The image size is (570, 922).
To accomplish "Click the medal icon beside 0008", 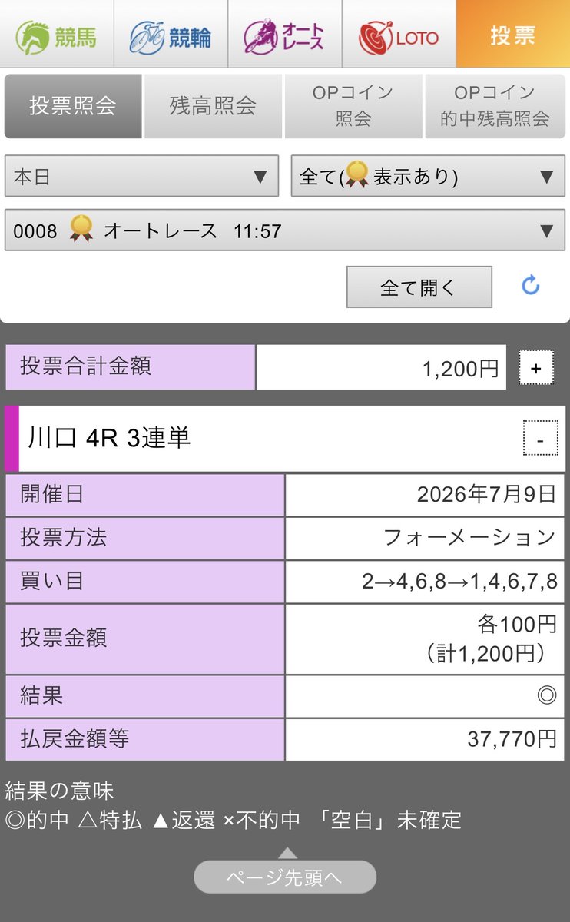I will point(81,229).
